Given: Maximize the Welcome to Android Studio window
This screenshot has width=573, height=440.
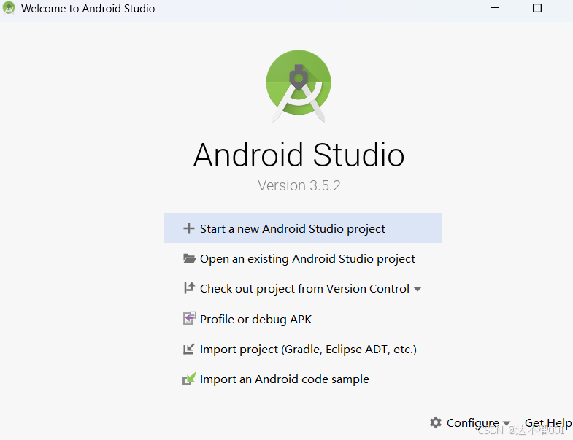Looking at the screenshot, I should pyautogui.click(x=537, y=8).
